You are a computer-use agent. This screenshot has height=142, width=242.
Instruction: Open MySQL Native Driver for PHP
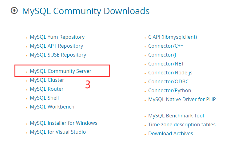click(182, 100)
